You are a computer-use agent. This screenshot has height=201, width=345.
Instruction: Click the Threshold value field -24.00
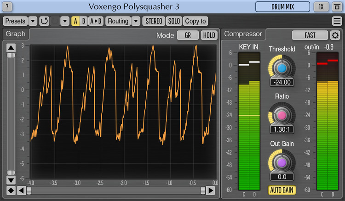click(x=282, y=82)
